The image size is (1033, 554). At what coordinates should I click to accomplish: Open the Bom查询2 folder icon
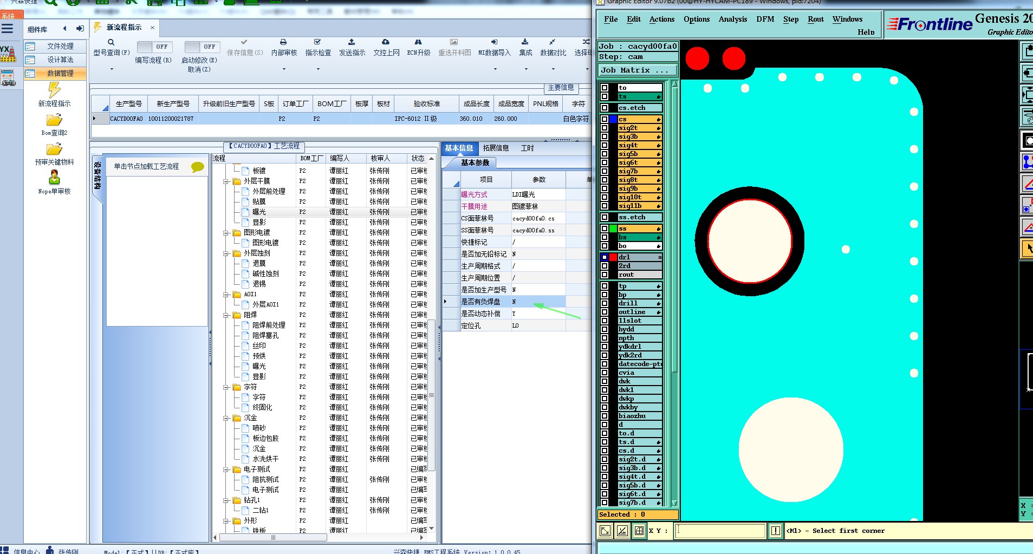pos(54,120)
